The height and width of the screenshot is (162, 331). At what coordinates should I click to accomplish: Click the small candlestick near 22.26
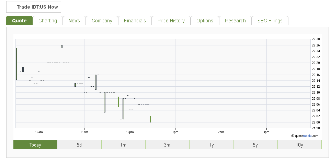[62, 46]
